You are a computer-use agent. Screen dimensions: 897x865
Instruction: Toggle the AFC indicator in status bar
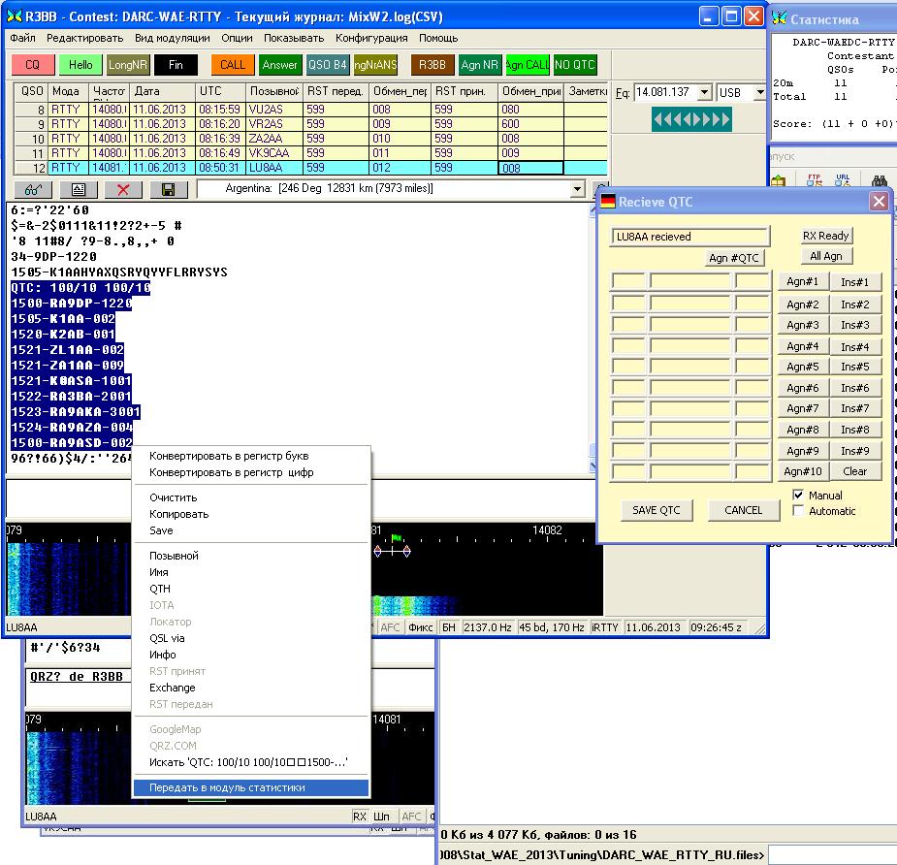point(390,627)
